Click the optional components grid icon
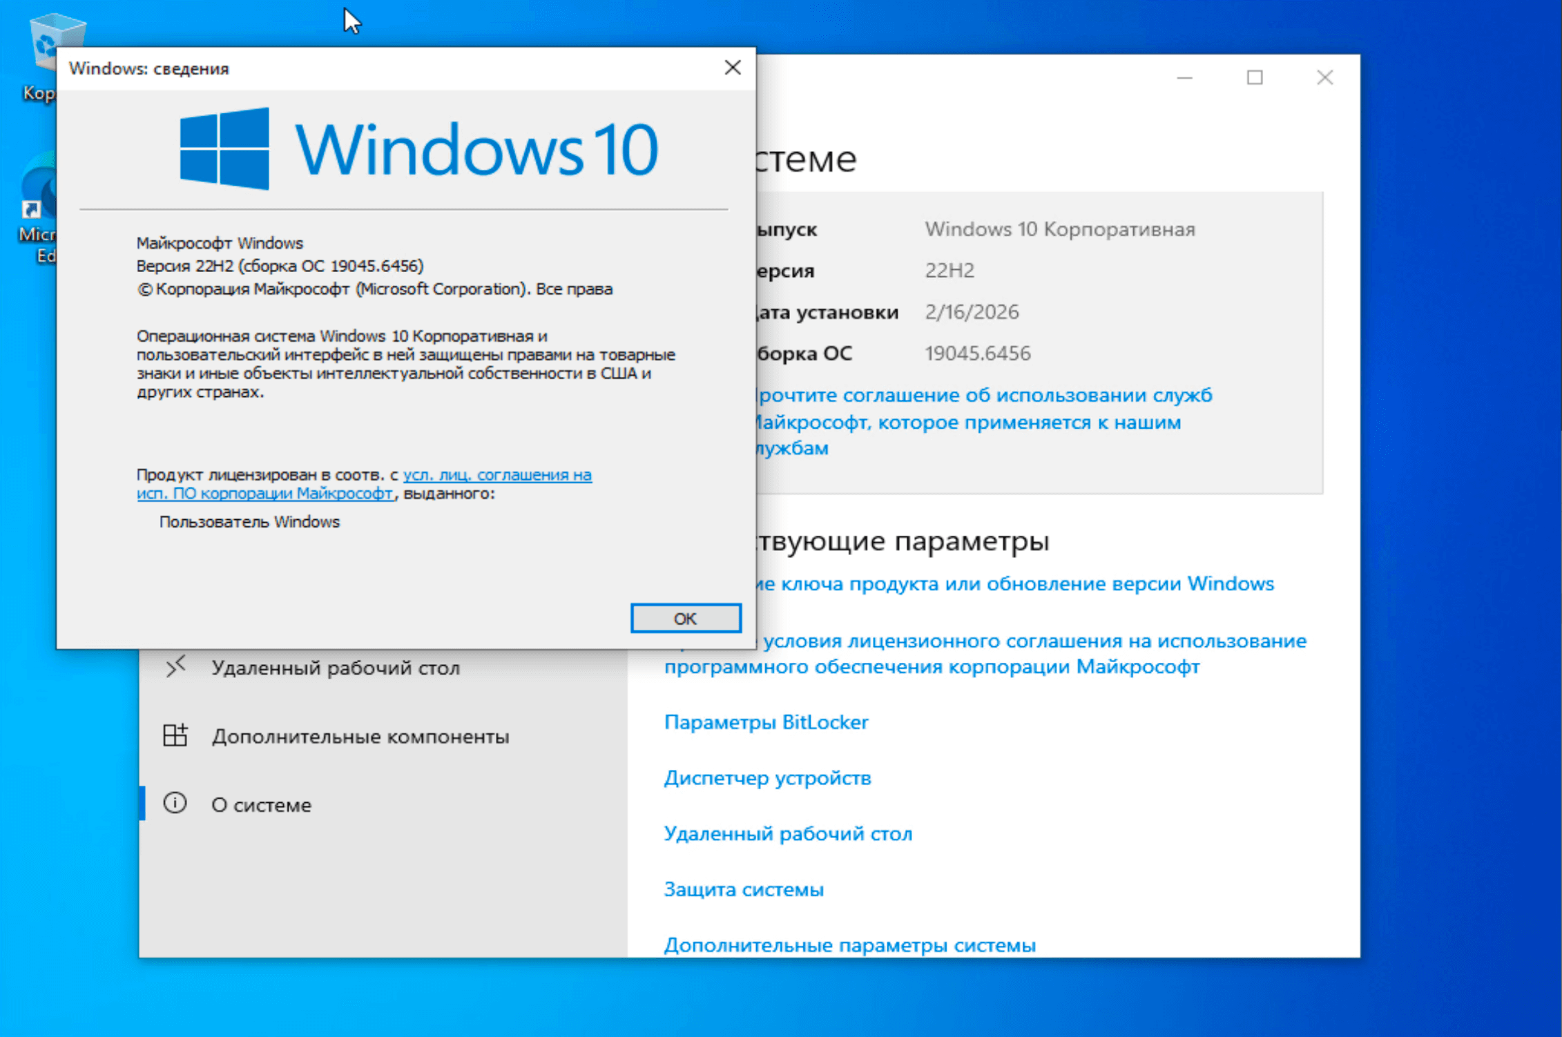Screen dimensions: 1562x1037 175,735
